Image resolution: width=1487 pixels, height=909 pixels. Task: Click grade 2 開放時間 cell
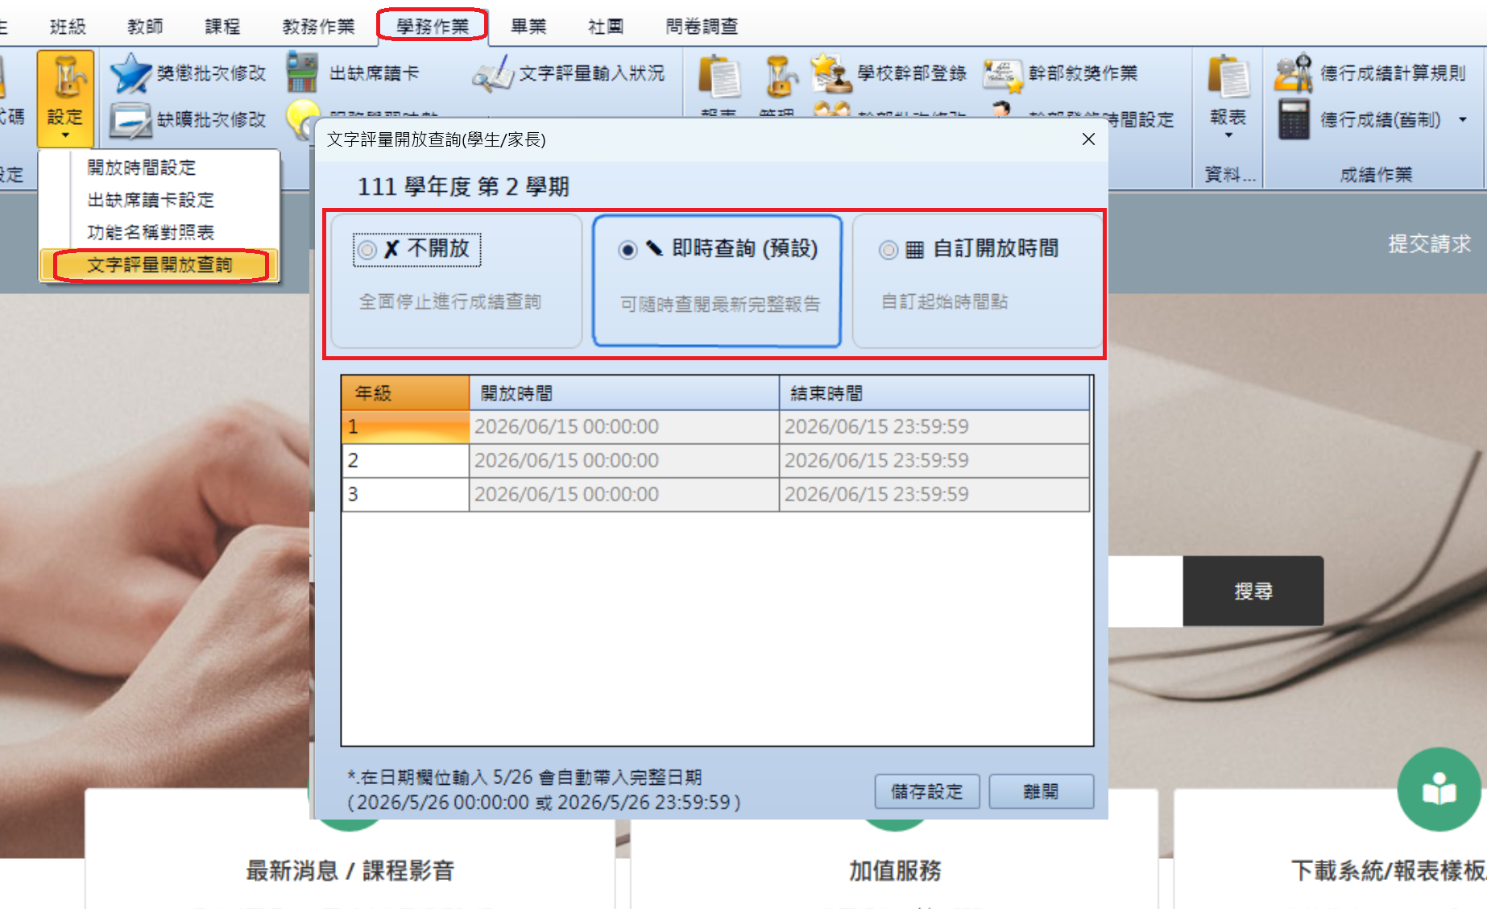(624, 461)
